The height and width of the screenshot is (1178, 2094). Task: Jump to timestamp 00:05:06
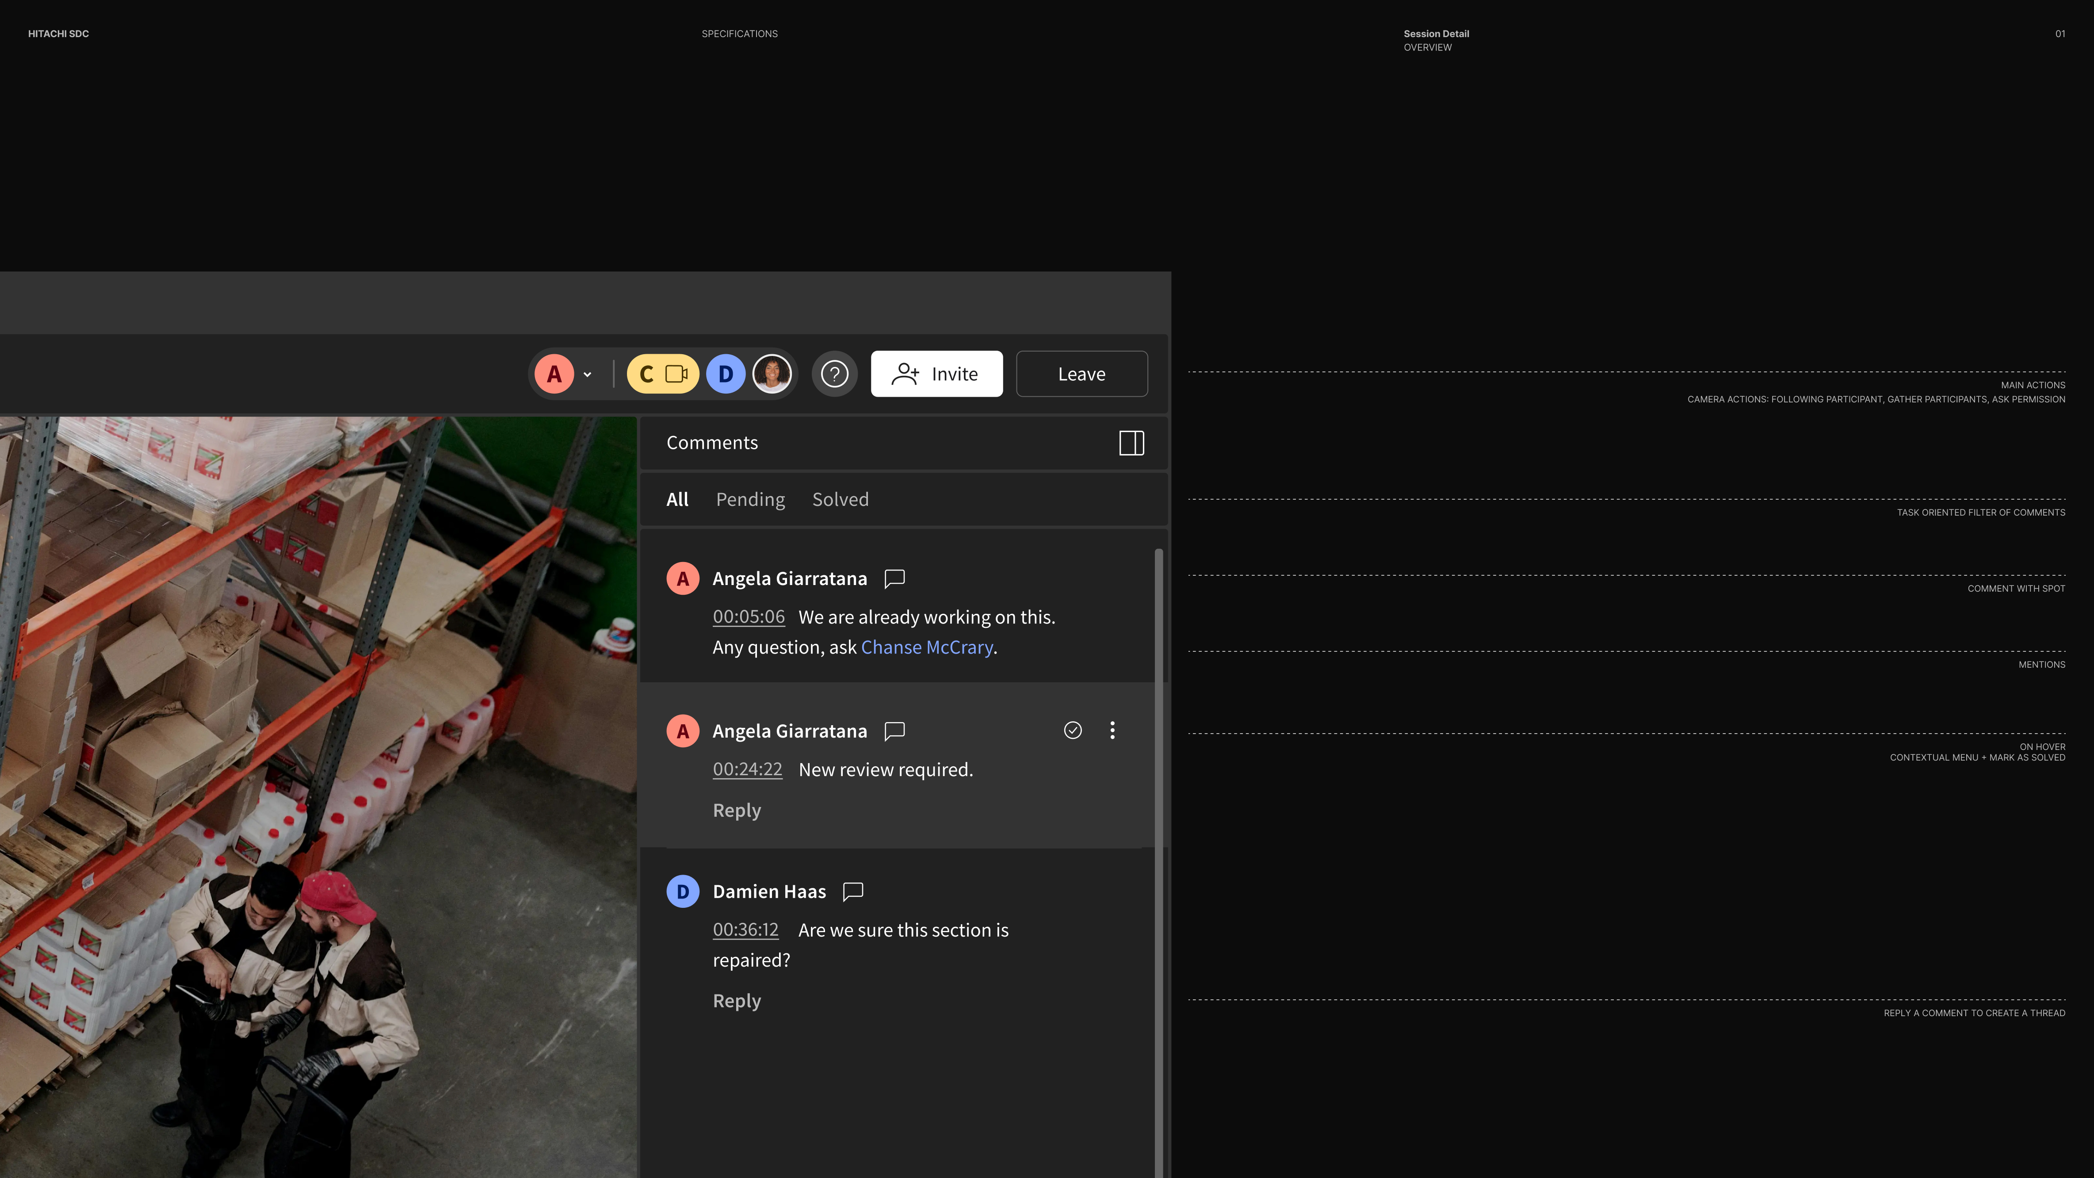(748, 617)
